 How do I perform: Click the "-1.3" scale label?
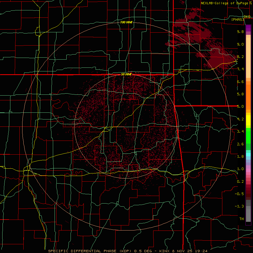click(239, 206)
